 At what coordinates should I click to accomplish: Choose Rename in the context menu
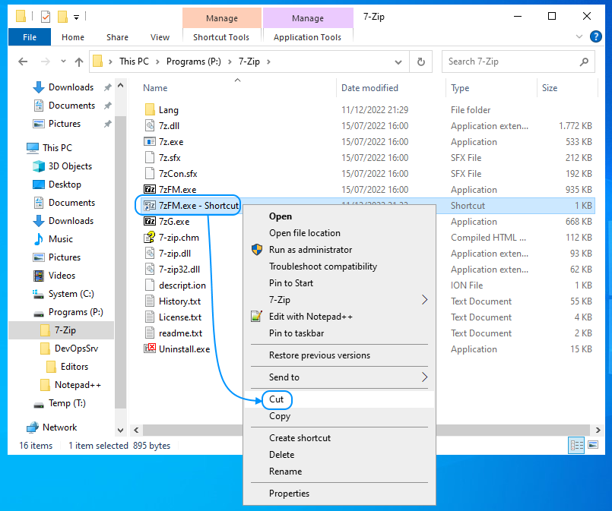click(339, 472)
